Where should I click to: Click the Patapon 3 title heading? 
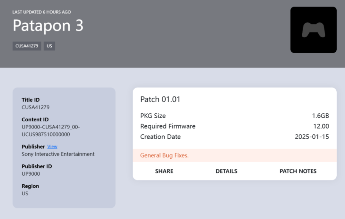click(x=48, y=26)
